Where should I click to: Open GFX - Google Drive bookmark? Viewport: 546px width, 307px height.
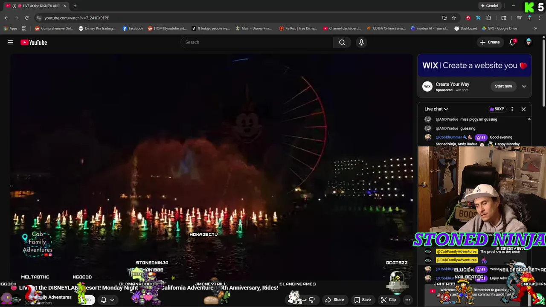click(500, 29)
